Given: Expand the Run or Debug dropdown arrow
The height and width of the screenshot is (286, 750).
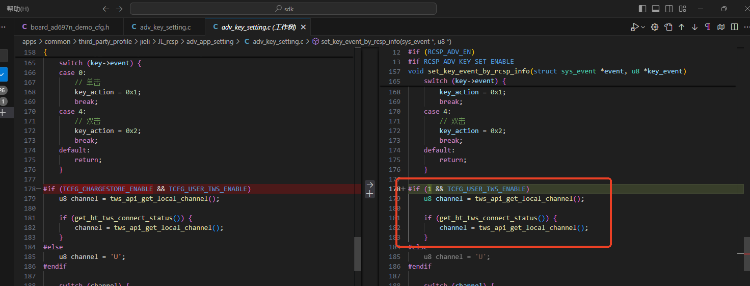Looking at the screenshot, I should (643, 27).
